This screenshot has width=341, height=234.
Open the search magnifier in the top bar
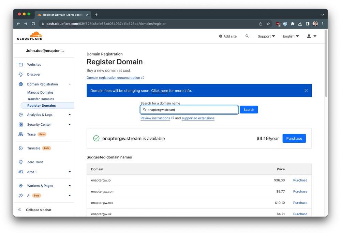247,36
